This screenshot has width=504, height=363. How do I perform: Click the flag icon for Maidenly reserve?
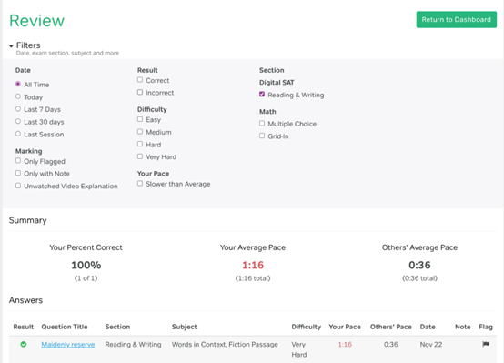click(x=486, y=344)
